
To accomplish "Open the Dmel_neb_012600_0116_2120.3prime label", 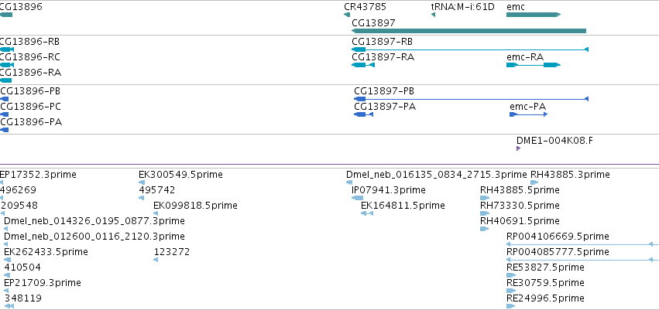I will click(94, 237).
